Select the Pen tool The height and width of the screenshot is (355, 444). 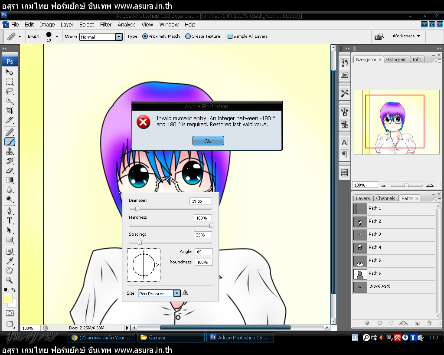click(10, 211)
